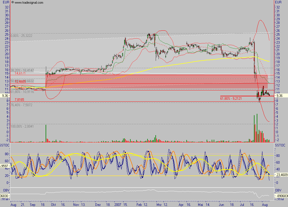Click '2007' on the date axis
This screenshot has width=288, height=207.
point(118,205)
